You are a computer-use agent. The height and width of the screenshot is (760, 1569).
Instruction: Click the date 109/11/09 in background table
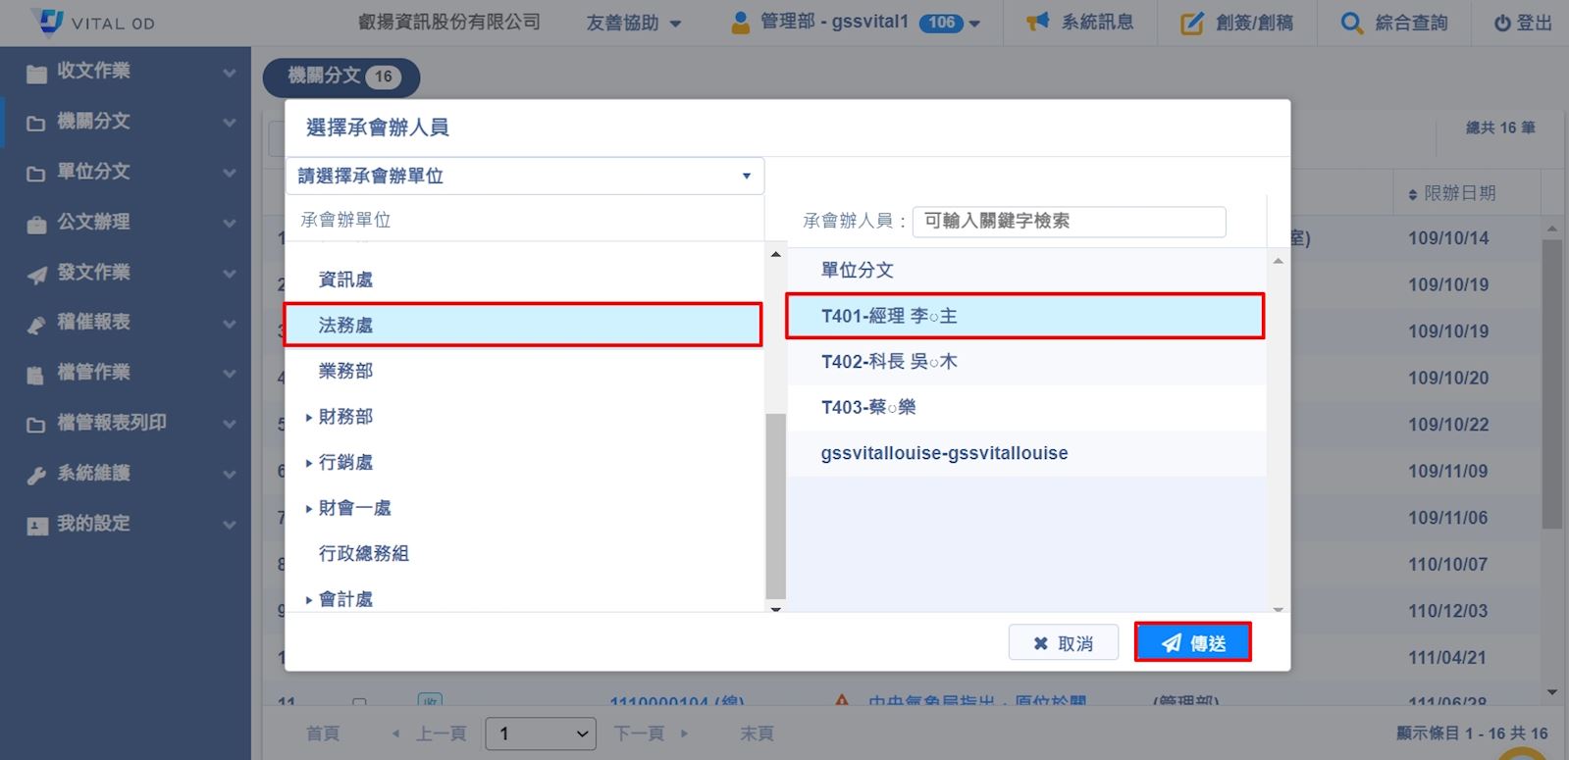click(x=1448, y=472)
